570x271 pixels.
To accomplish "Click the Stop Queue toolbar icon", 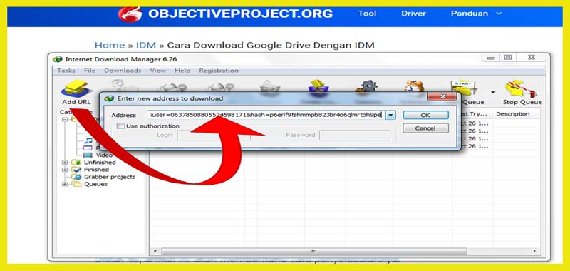I will (x=520, y=88).
